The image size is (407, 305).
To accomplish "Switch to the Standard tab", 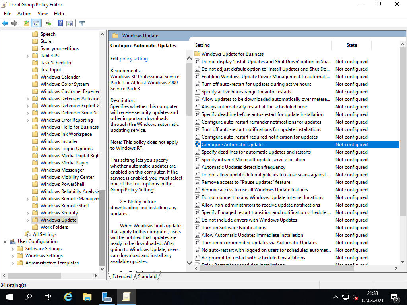I will coord(147,276).
